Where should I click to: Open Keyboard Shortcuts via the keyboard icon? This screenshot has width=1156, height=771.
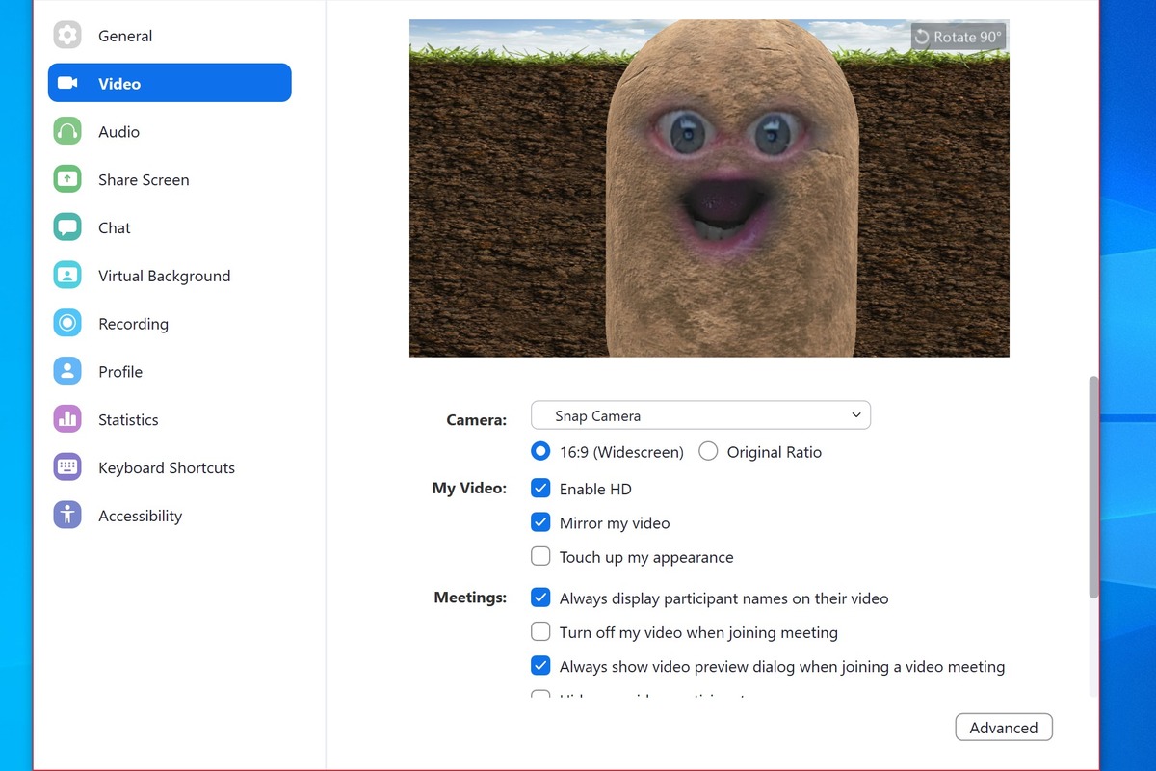(66, 467)
